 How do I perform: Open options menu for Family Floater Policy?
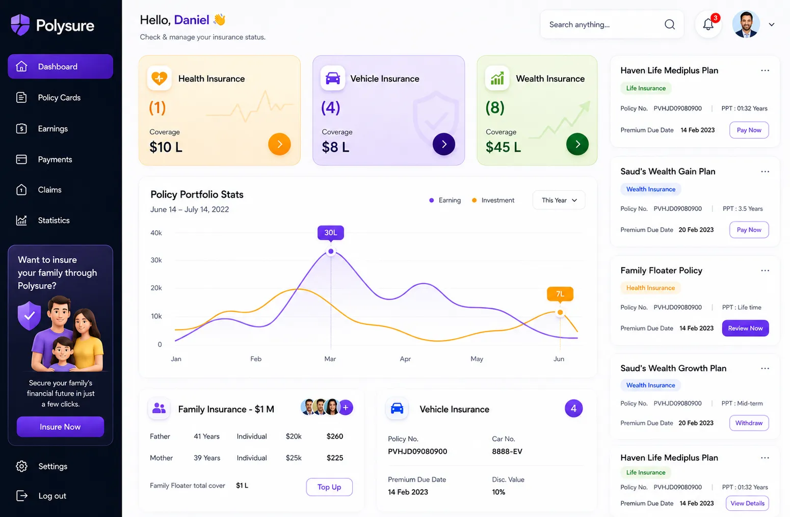tap(765, 270)
